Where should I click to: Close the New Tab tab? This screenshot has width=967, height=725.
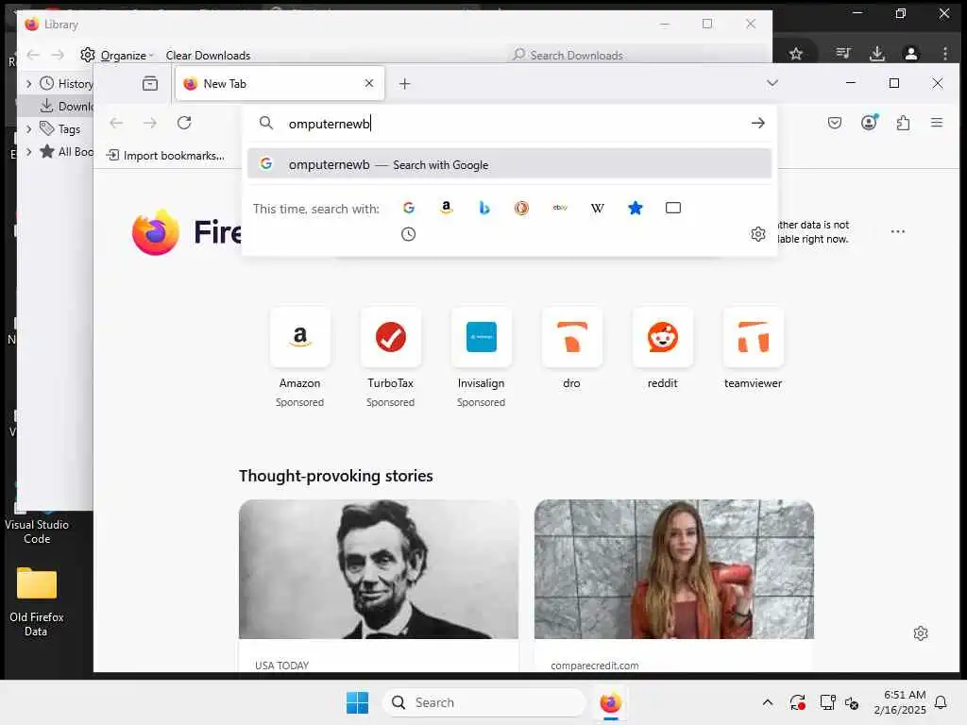[369, 83]
